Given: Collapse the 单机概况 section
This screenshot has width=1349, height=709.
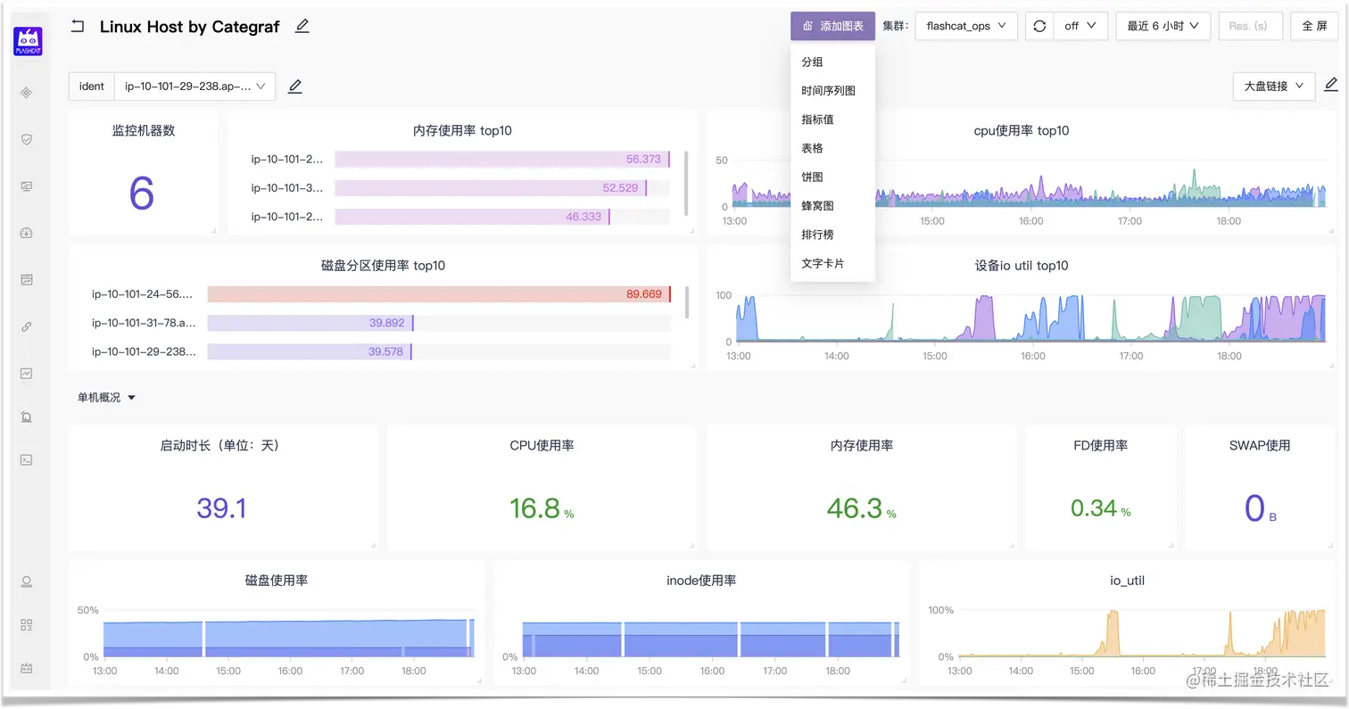Looking at the screenshot, I should (105, 397).
